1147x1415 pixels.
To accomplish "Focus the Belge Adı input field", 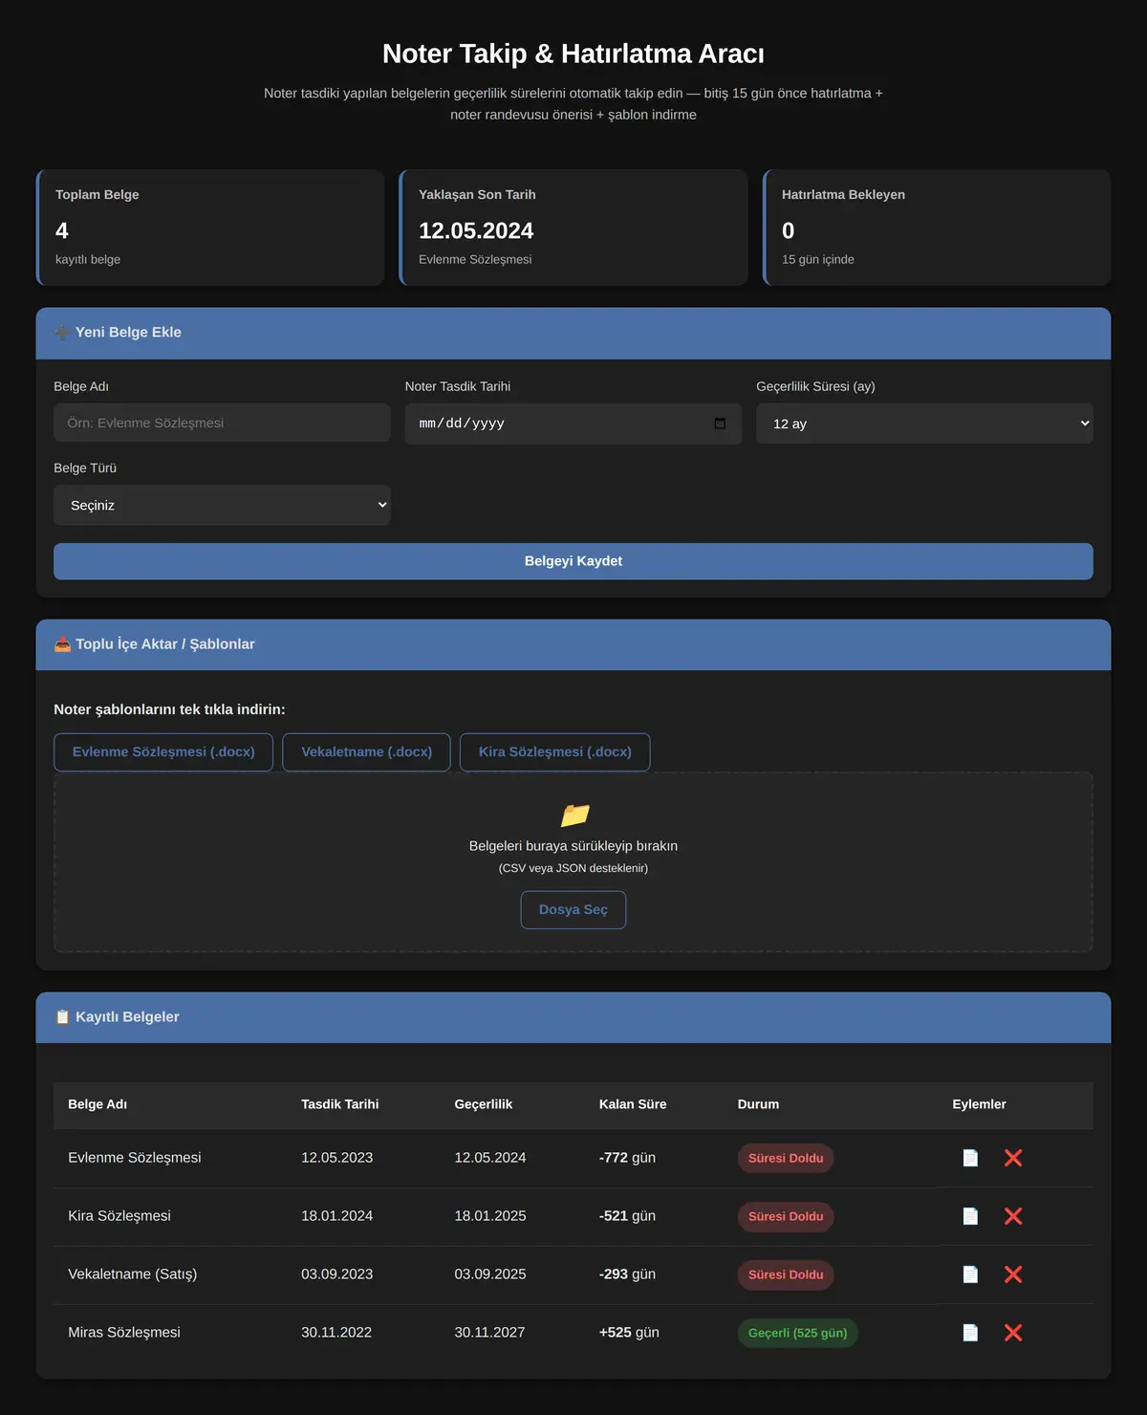I will click(x=222, y=423).
